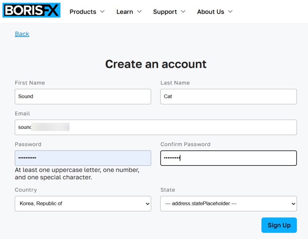Click the "Country" label
308x239 pixels.
tap(26, 190)
